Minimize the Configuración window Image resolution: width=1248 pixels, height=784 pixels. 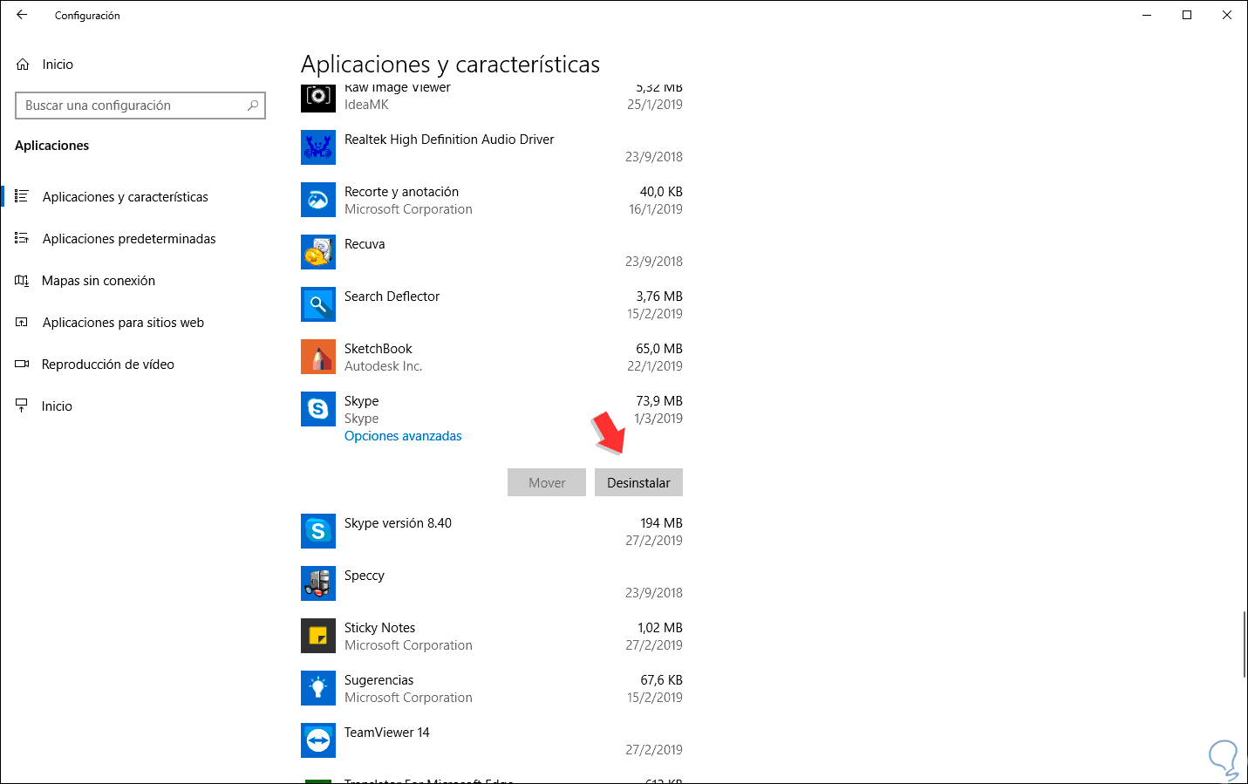pyautogui.click(x=1147, y=15)
